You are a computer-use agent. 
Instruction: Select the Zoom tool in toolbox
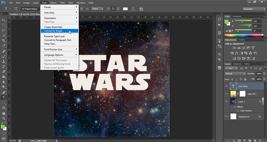coord(4,118)
